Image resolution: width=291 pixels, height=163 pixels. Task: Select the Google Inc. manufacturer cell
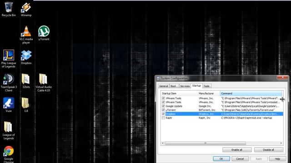(205, 106)
